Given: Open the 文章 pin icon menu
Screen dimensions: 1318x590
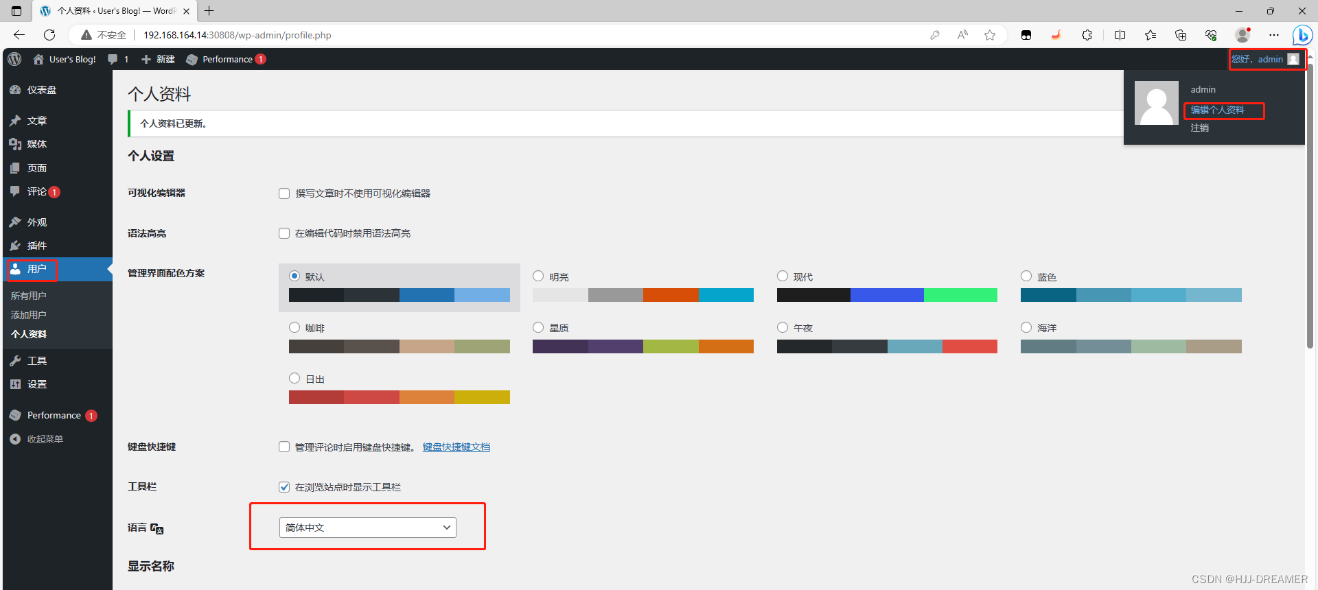Looking at the screenshot, I should point(15,121).
